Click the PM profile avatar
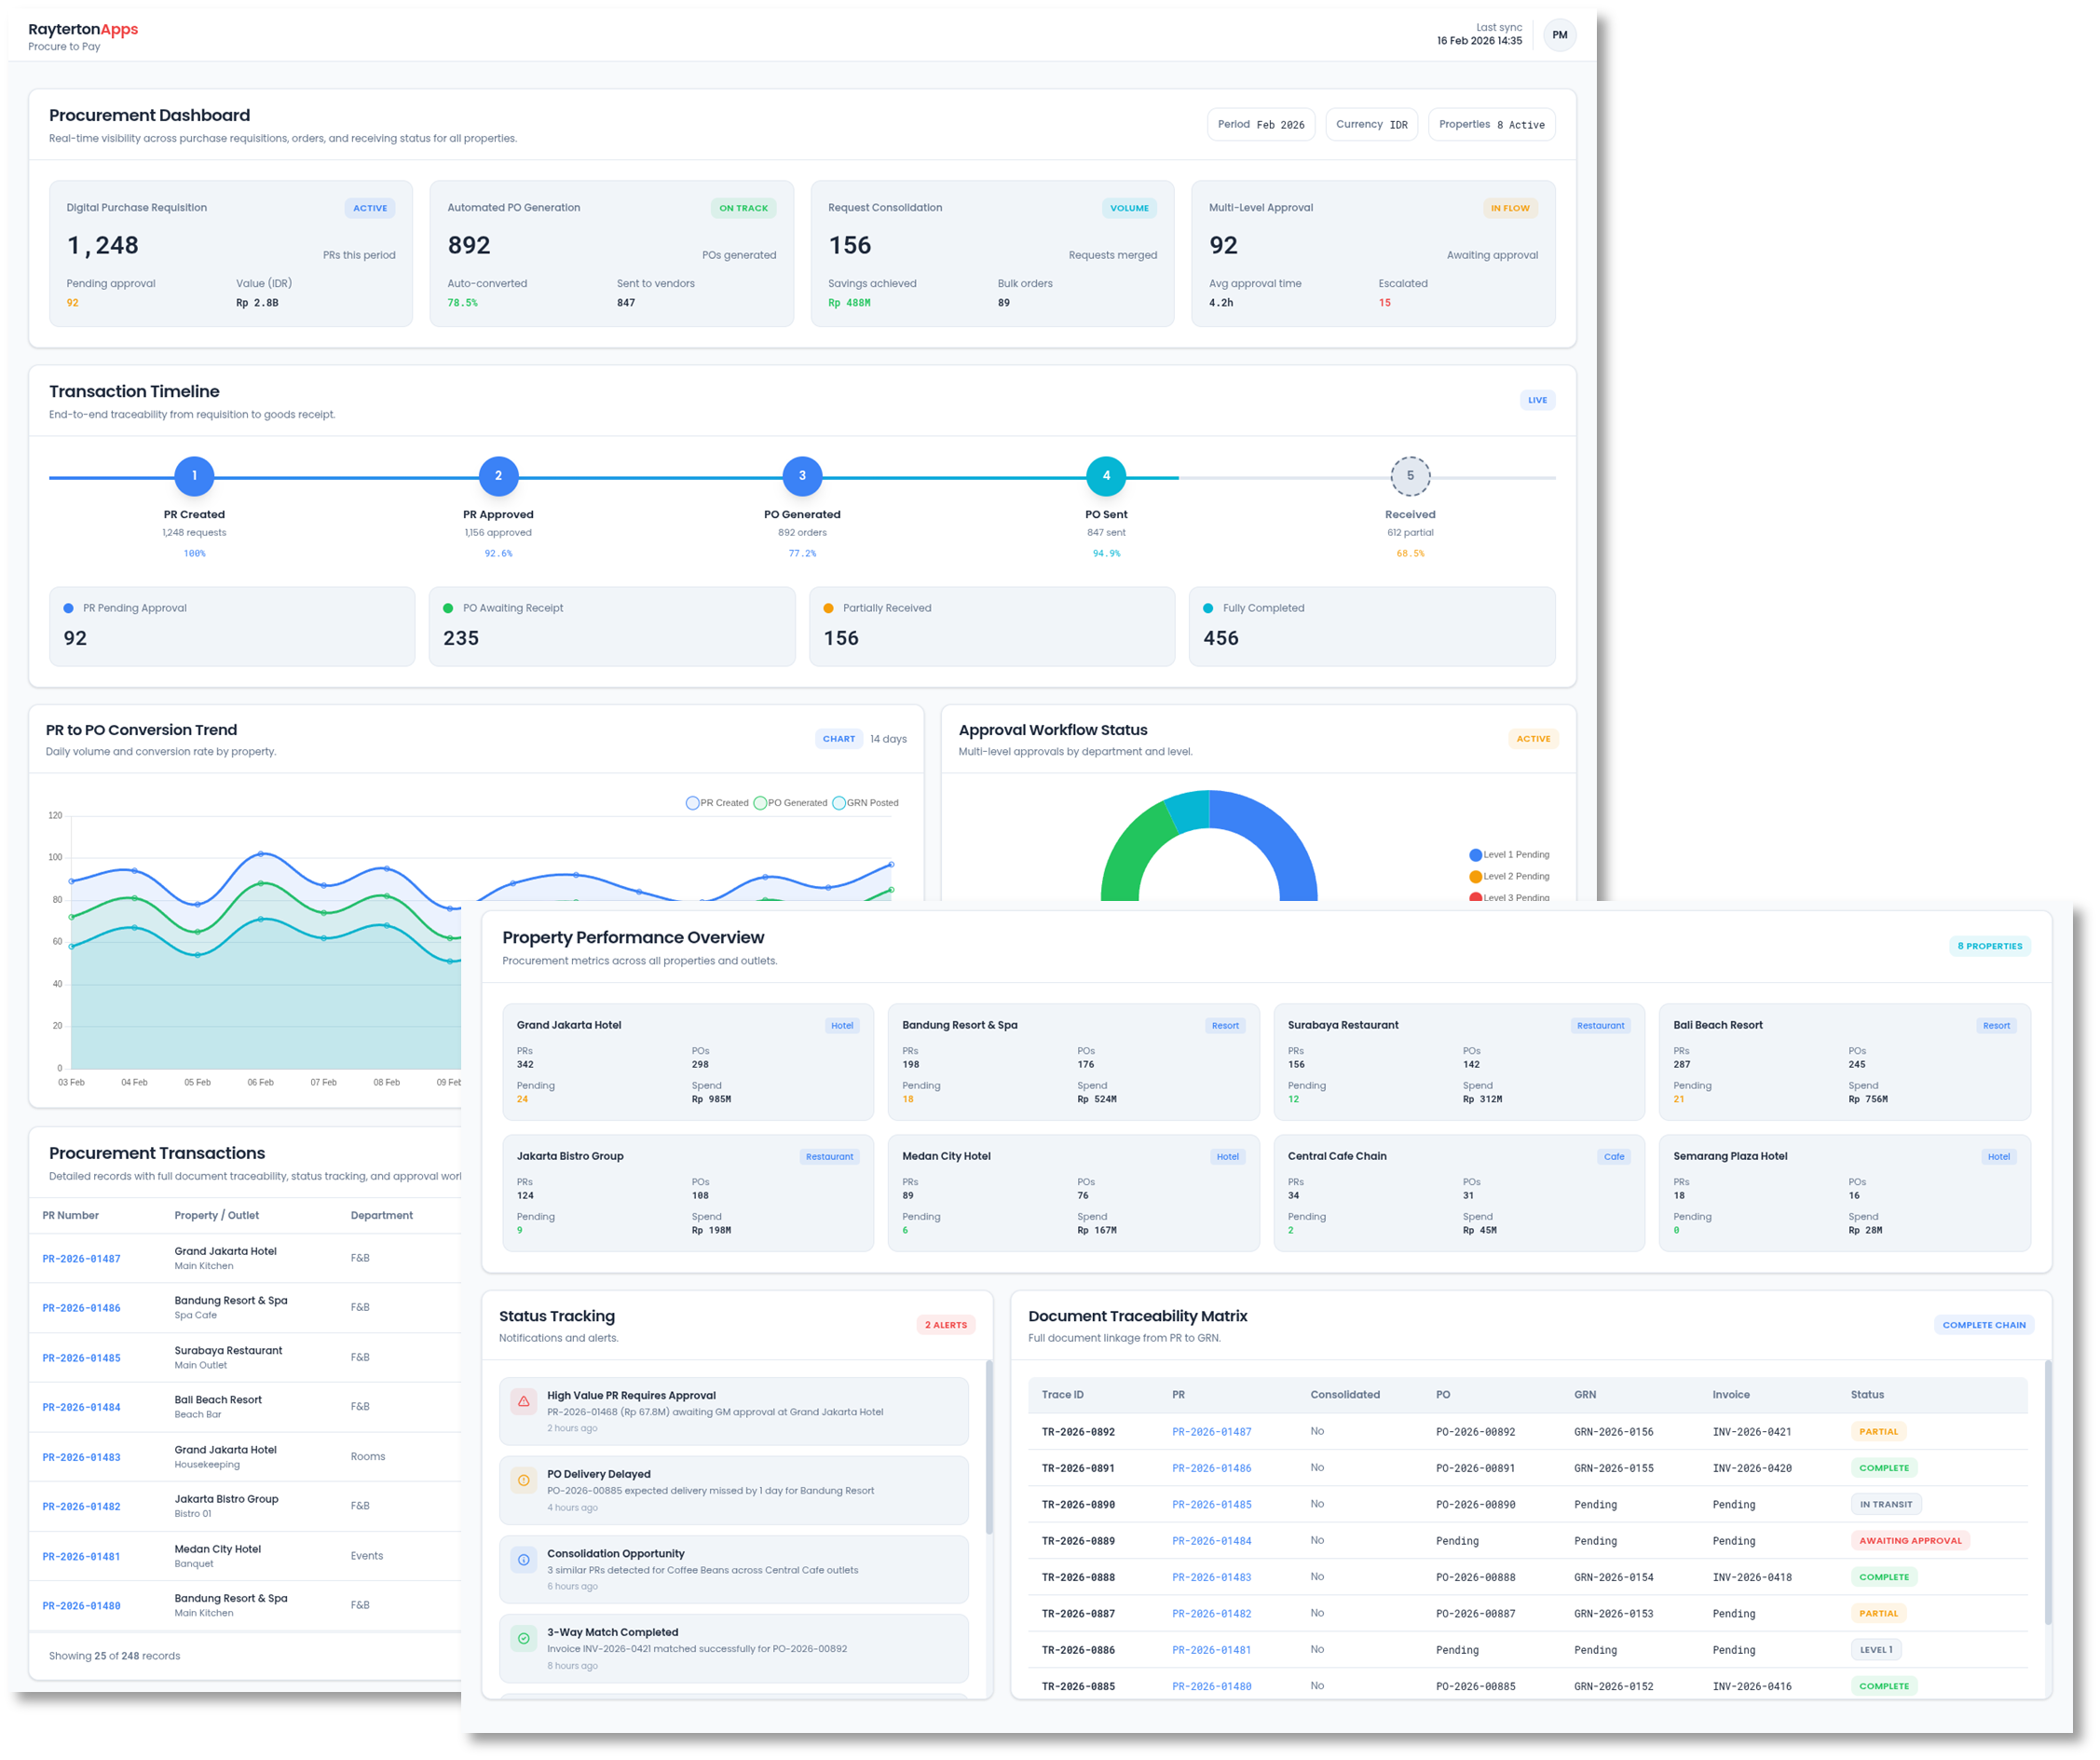 click(1560, 34)
